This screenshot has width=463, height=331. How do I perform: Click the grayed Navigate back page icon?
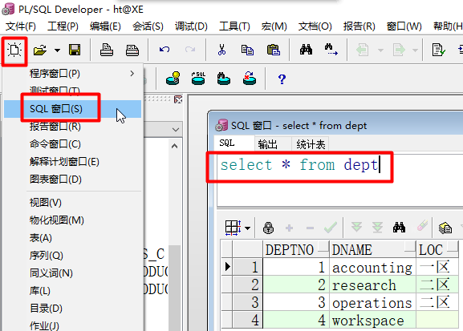pos(363,50)
